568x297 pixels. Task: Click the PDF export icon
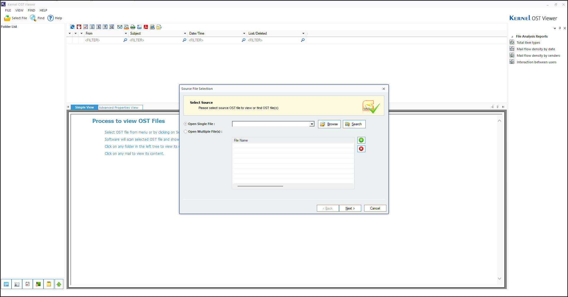pos(146,27)
